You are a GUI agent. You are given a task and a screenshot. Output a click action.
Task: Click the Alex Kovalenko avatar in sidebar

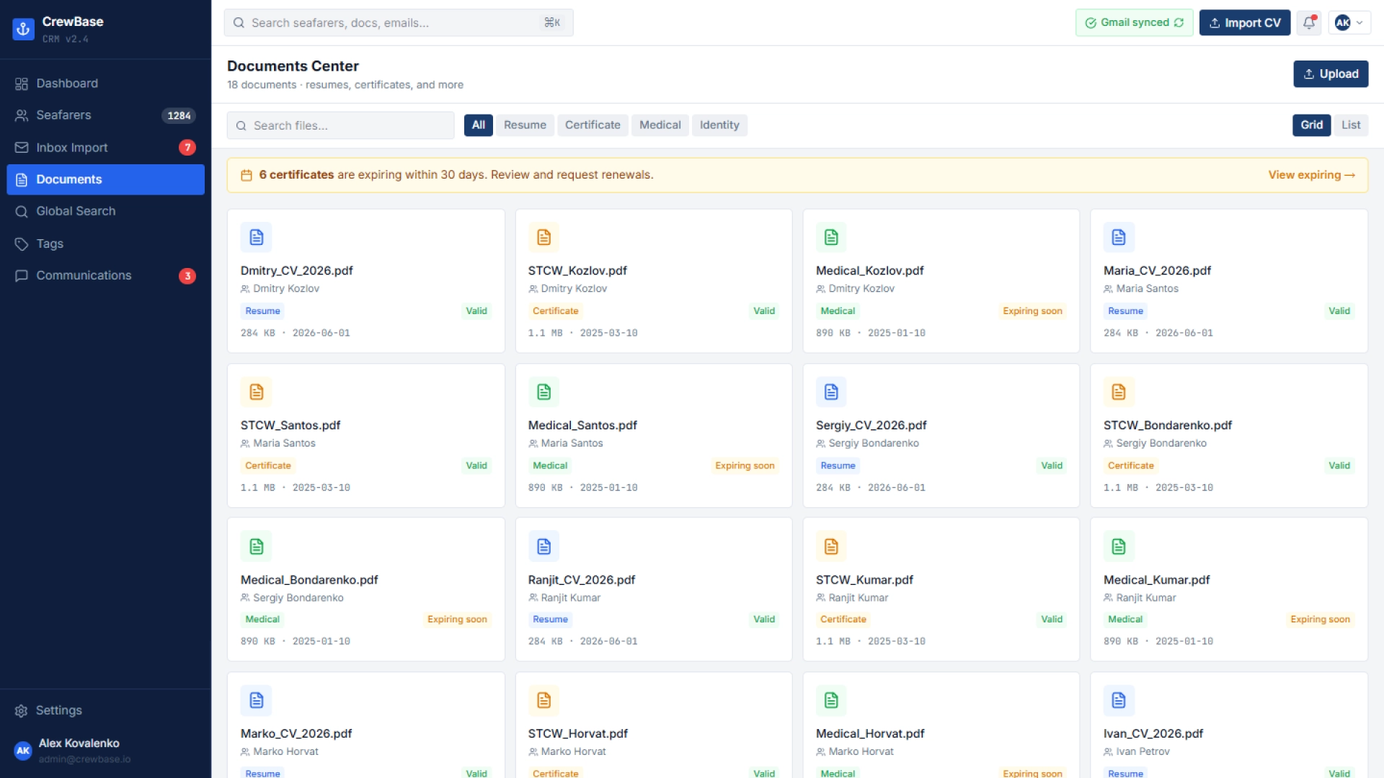point(23,751)
